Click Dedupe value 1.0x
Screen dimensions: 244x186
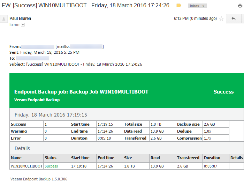pos(207,131)
